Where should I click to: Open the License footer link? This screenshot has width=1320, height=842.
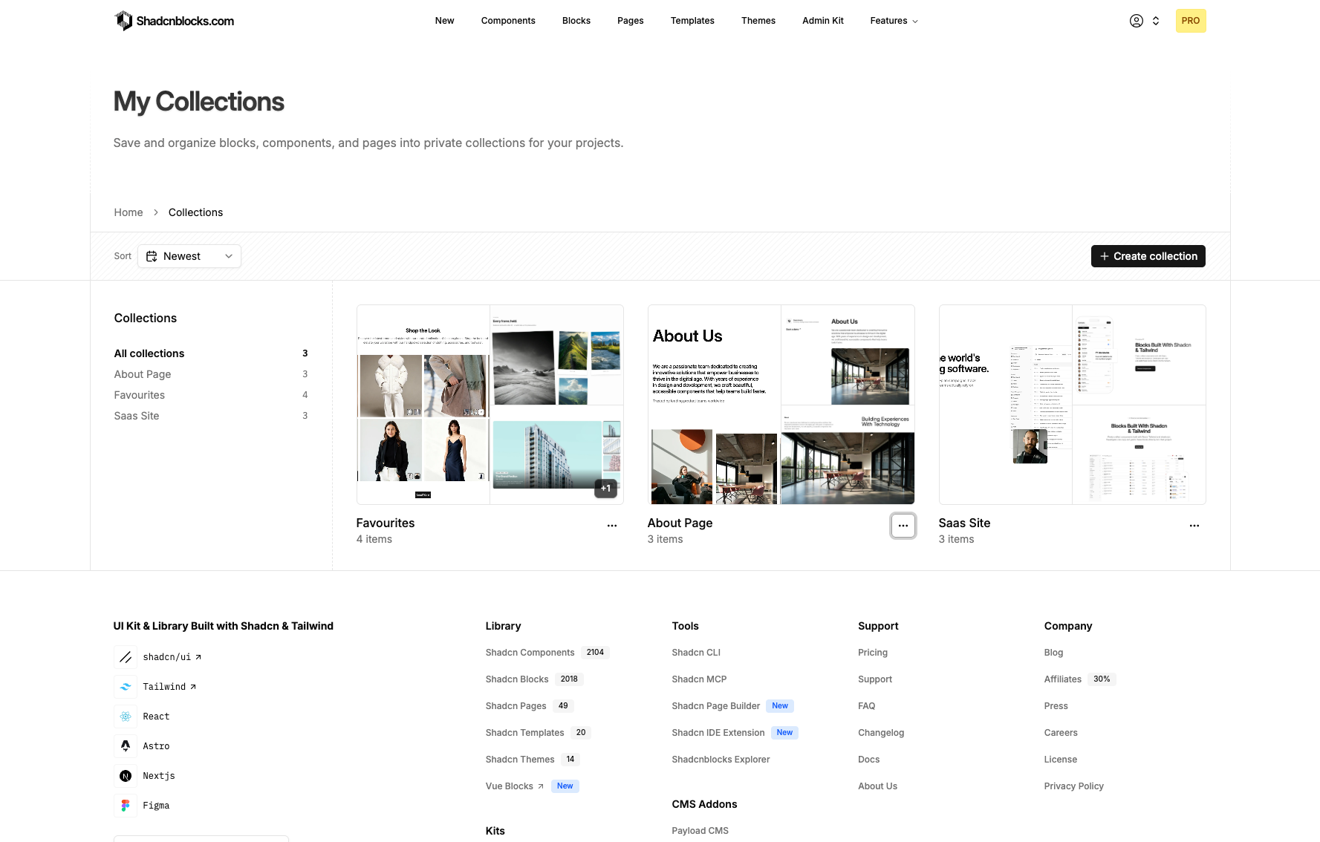[1061, 760]
